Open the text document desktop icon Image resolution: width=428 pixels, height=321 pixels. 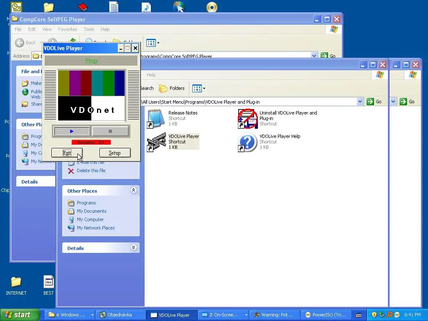[114, 7]
